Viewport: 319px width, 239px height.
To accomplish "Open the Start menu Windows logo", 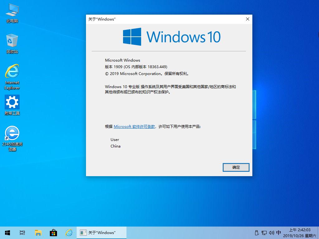I will coord(7,233).
